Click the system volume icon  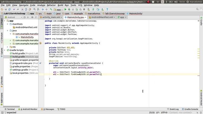coord(176,2)
